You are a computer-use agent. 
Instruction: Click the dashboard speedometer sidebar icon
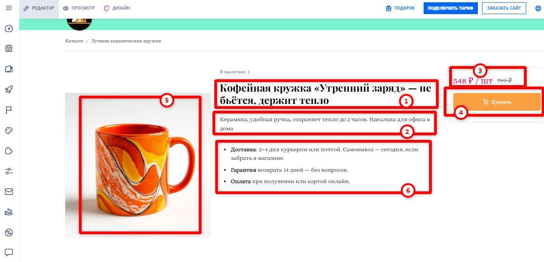tap(9, 28)
